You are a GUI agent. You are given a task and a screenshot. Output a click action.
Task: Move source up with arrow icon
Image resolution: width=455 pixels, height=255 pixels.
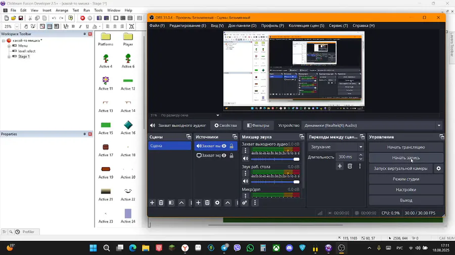point(228,203)
